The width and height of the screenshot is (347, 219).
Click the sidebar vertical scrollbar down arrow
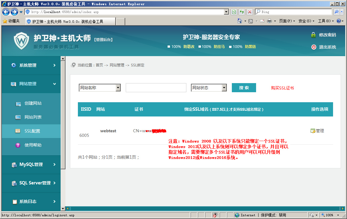(x=63, y=208)
